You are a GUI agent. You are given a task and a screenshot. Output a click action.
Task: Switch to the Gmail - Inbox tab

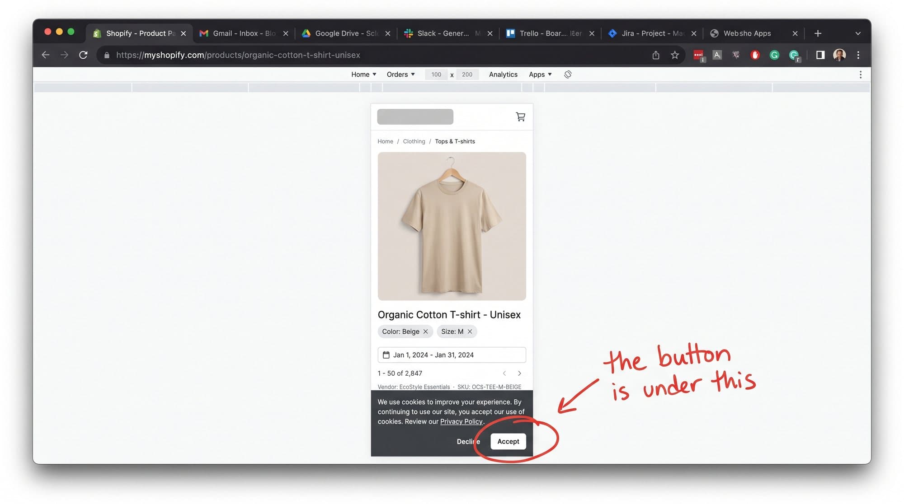click(x=244, y=33)
